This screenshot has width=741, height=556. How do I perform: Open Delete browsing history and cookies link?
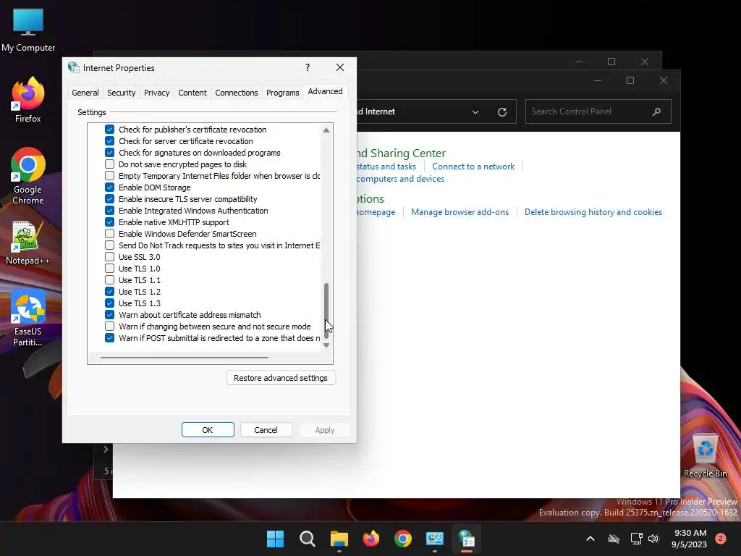coord(593,212)
